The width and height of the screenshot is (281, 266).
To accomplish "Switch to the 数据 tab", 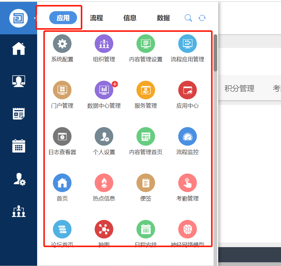I will 163,18.
